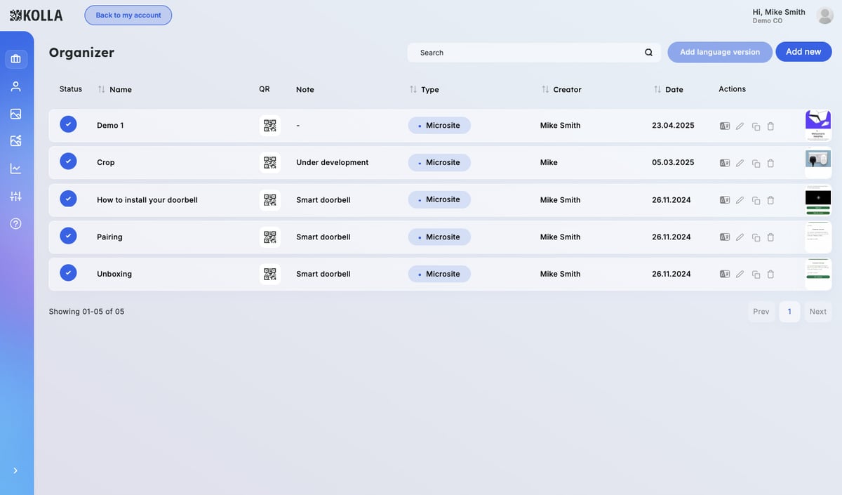Click 'How to install your doorbell' name
842x495 pixels.
147,200
